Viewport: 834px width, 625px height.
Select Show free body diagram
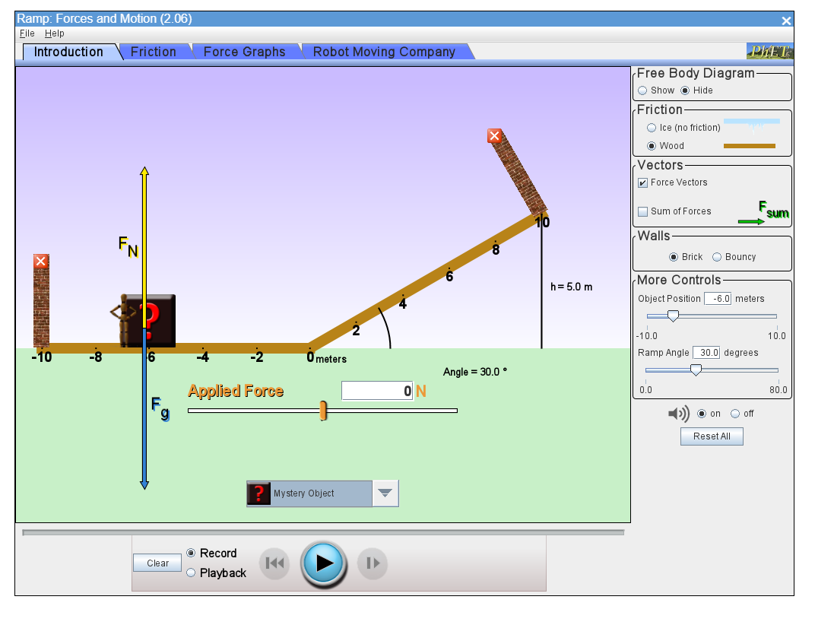coord(642,90)
